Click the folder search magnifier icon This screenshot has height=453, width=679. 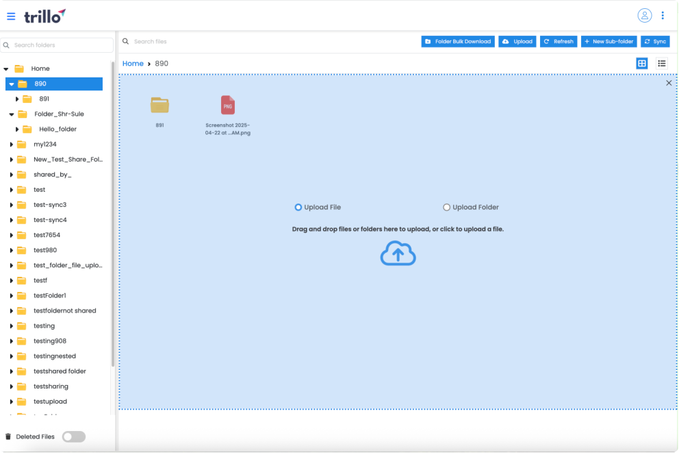6,45
